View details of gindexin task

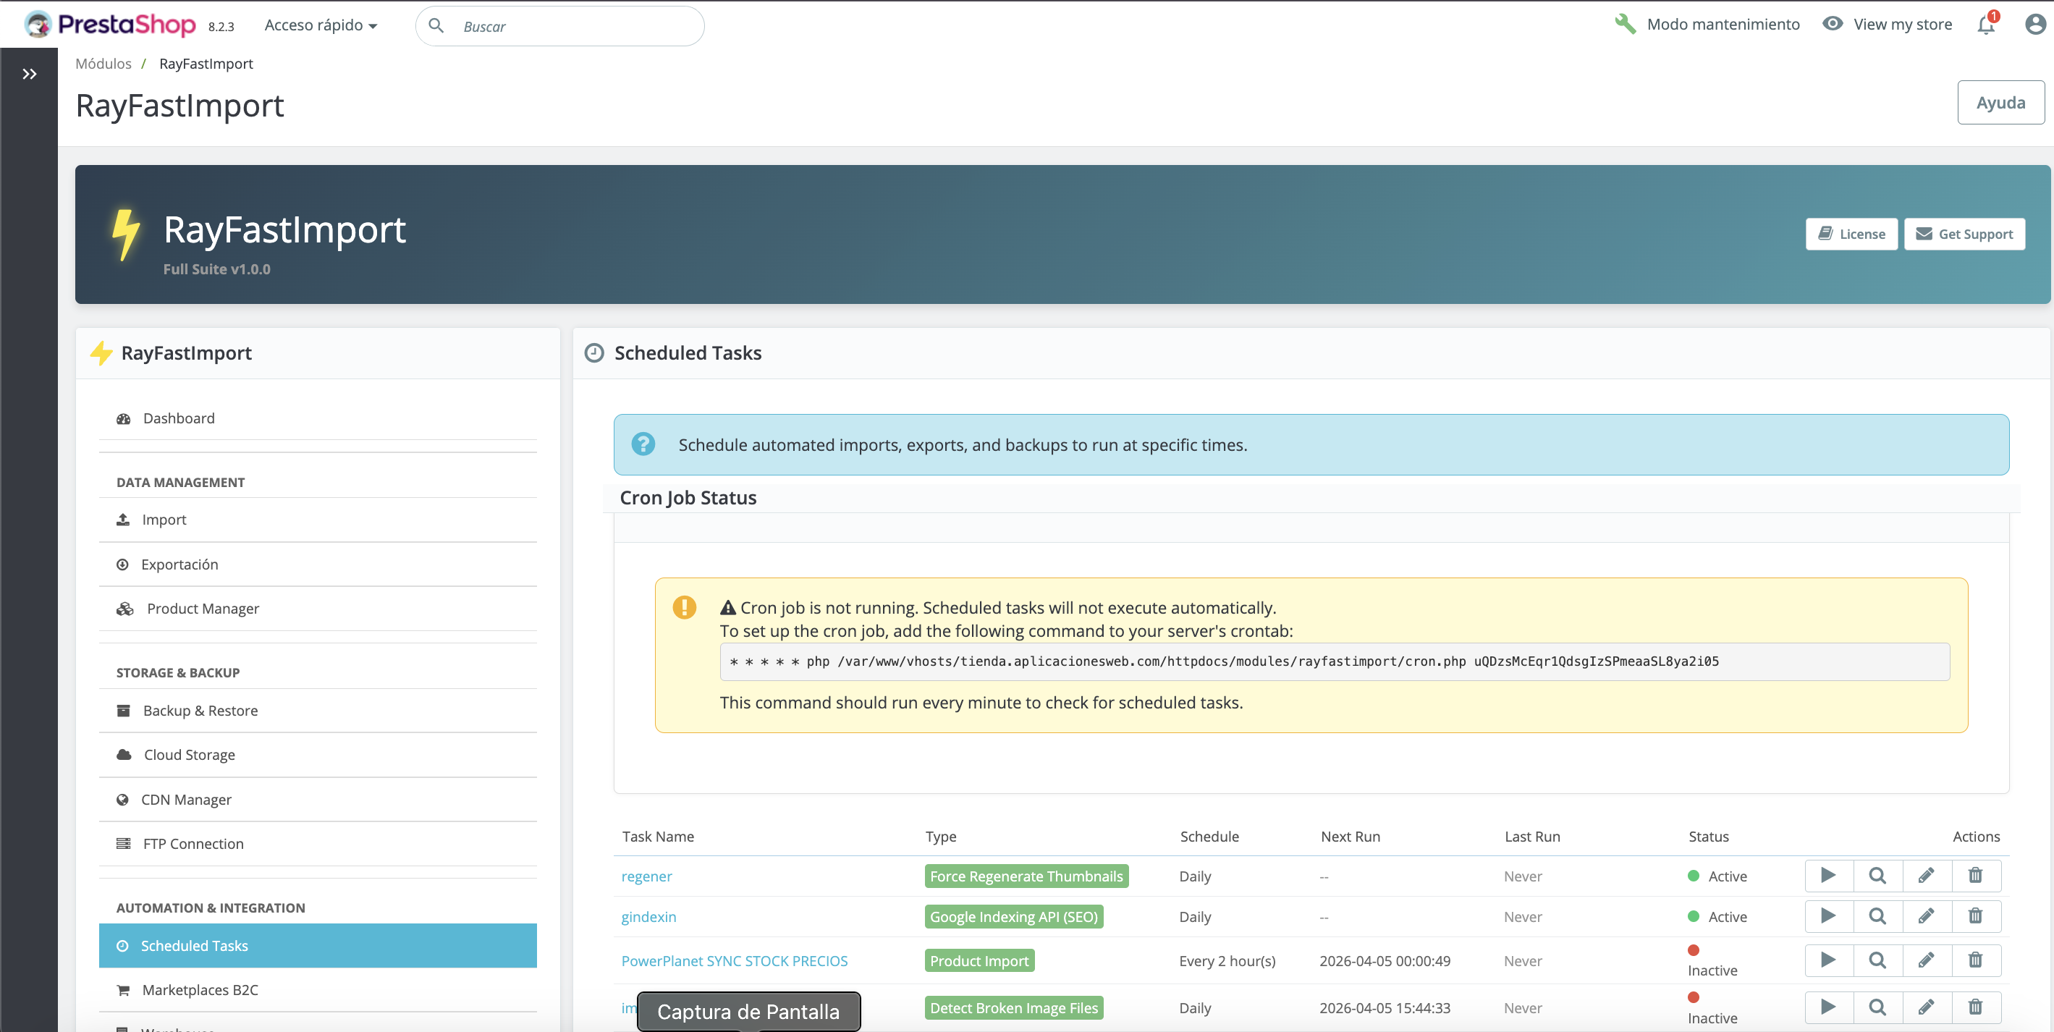(1877, 916)
